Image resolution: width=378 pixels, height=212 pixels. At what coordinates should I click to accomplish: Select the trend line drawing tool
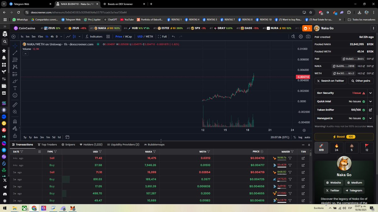tap(15, 53)
